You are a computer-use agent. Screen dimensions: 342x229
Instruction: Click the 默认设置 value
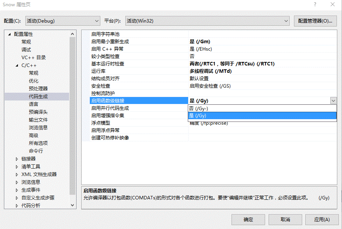pyautogui.click(x=199, y=79)
